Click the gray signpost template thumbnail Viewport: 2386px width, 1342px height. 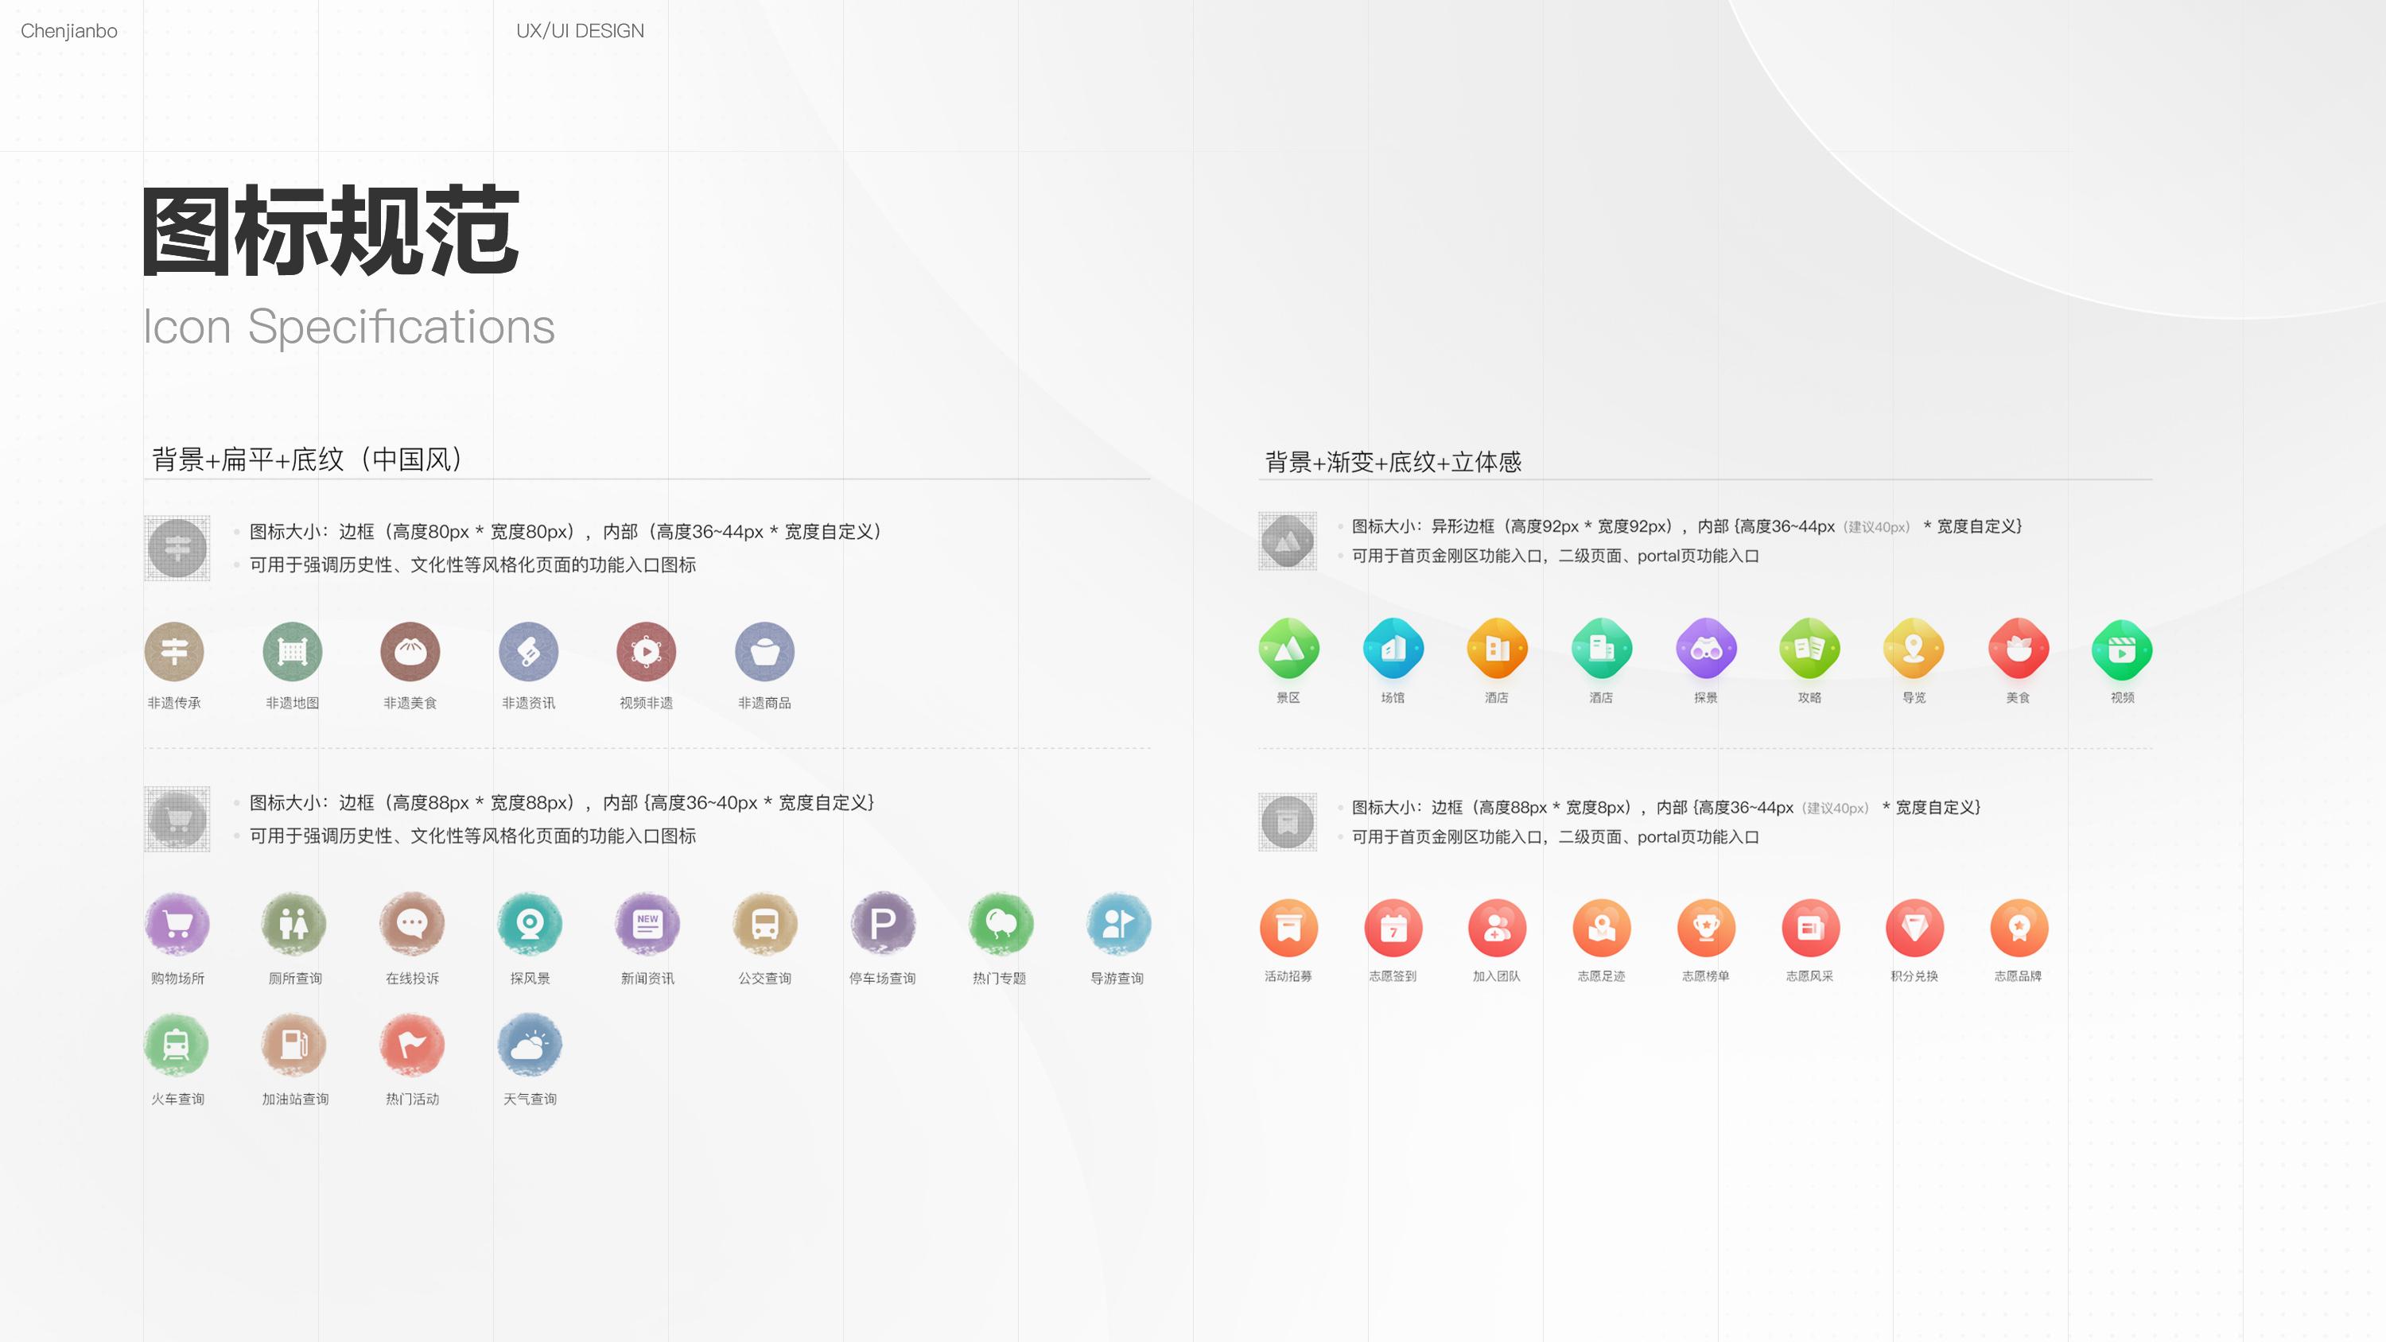(177, 549)
